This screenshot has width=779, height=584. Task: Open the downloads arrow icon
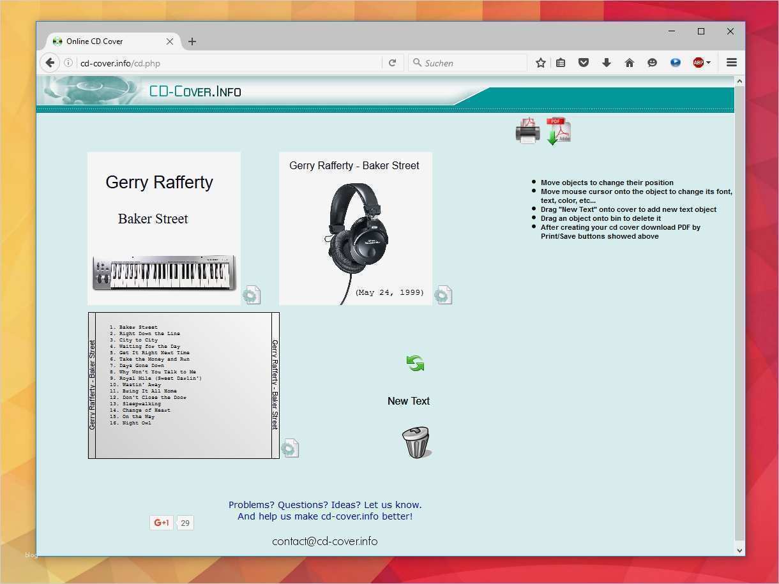click(607, 63)
